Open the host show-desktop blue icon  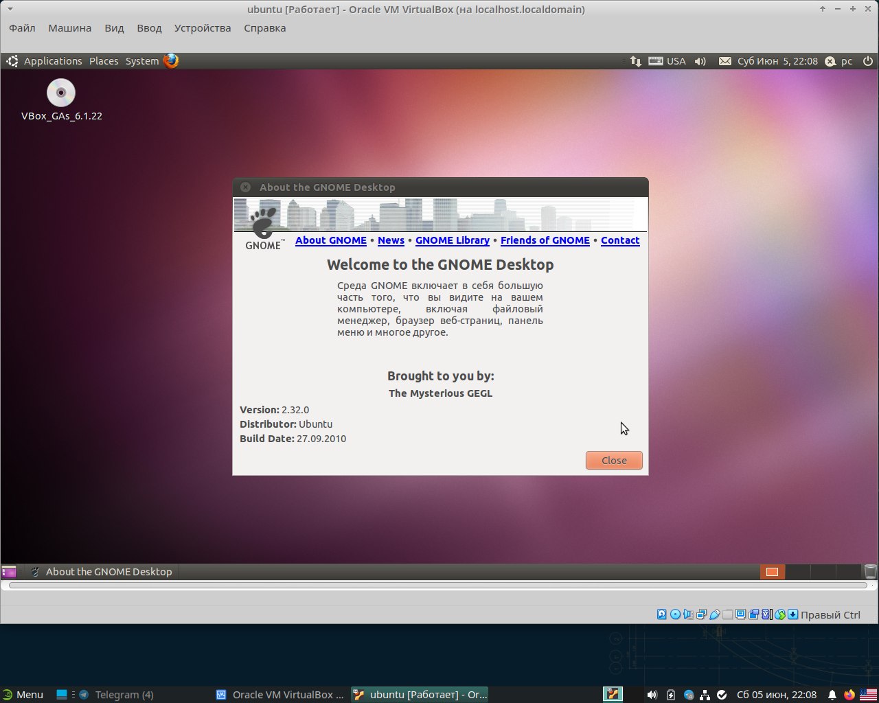point(62,695)
